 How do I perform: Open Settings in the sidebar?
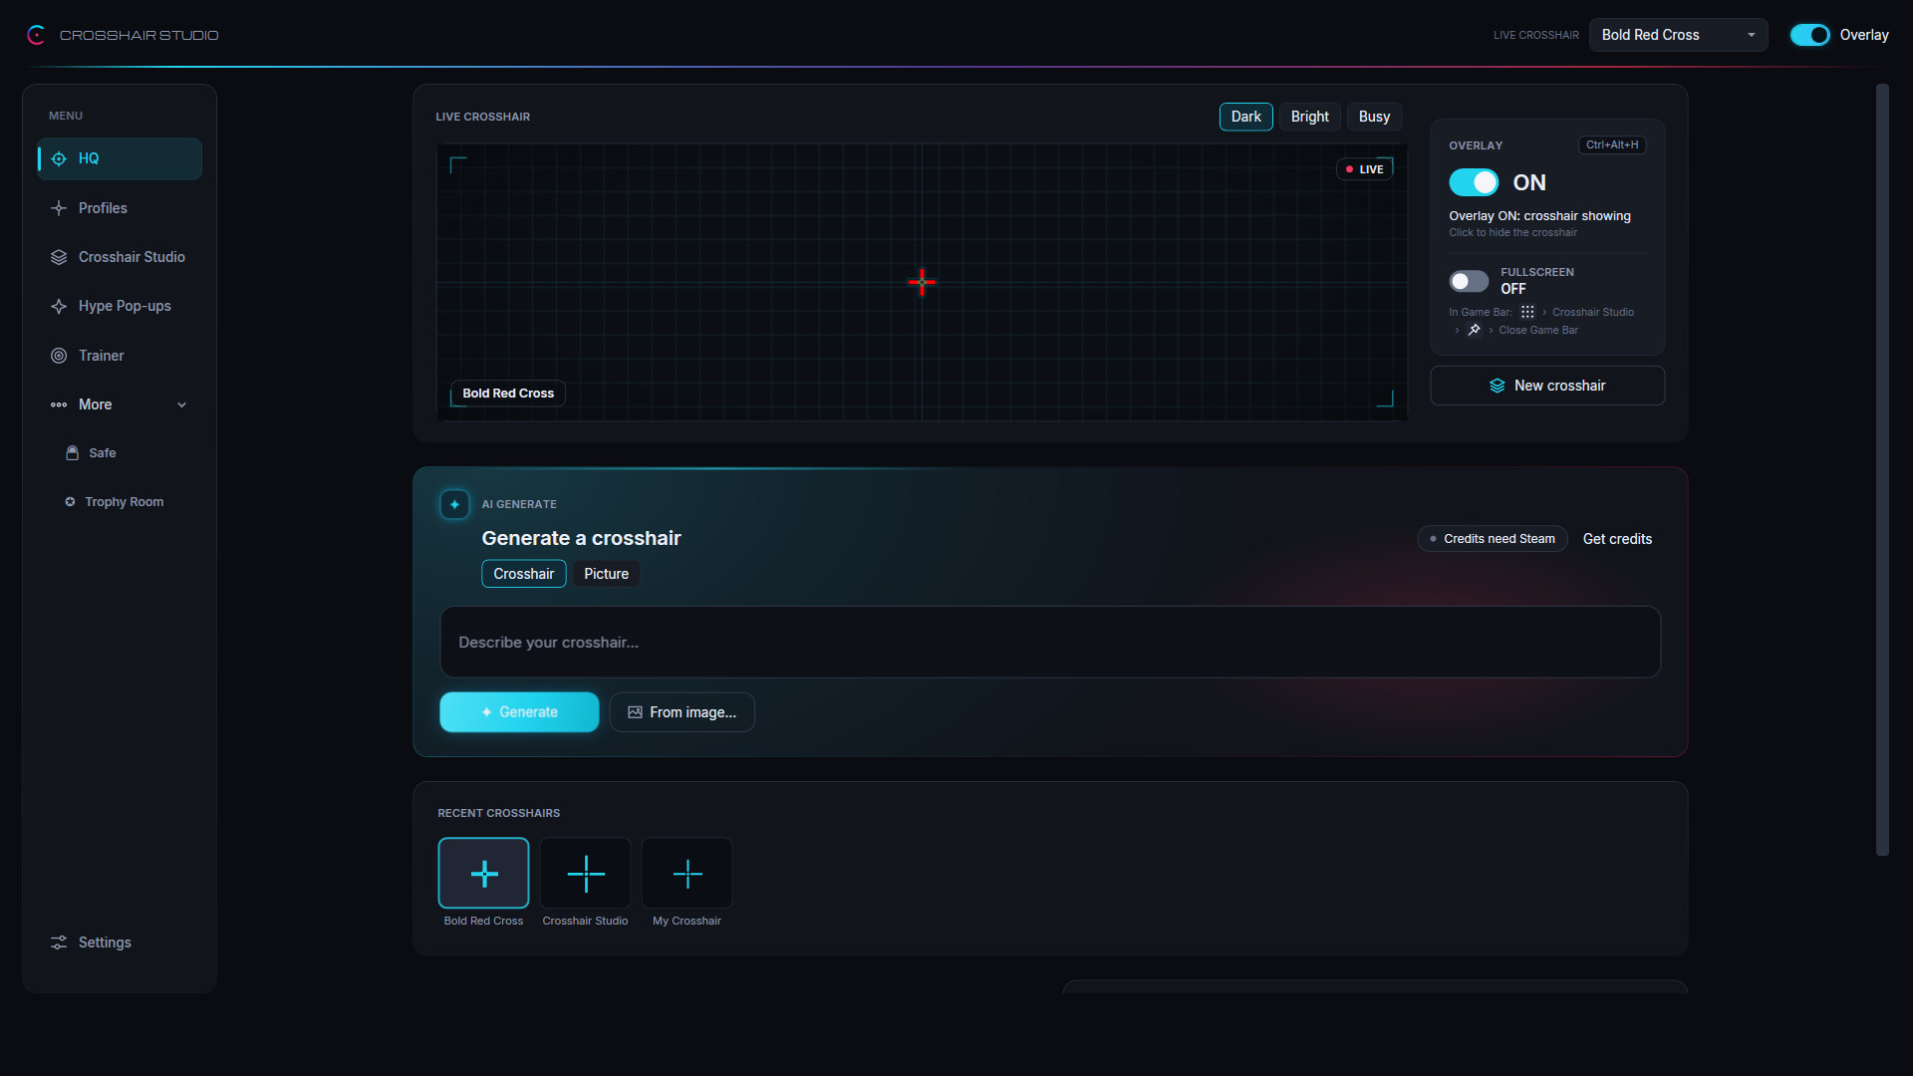tap(120, 942)
